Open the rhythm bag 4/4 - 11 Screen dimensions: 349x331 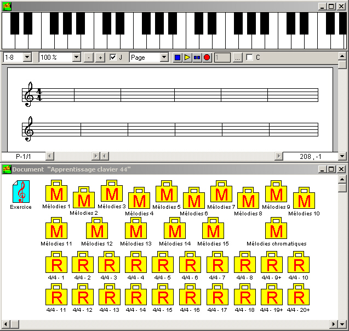click(x=56, y=294)
